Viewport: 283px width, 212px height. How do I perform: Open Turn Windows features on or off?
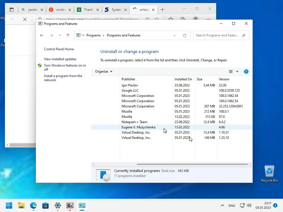click(65, 67)
